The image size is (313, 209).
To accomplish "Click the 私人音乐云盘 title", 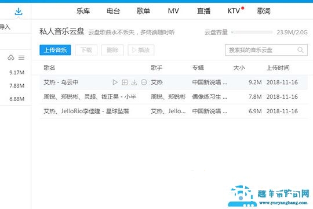I will 61,31.
